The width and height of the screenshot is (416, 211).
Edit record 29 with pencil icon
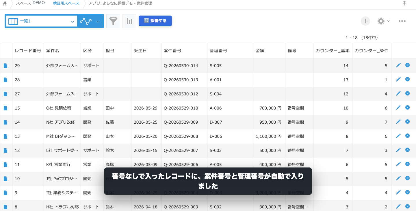398,65
